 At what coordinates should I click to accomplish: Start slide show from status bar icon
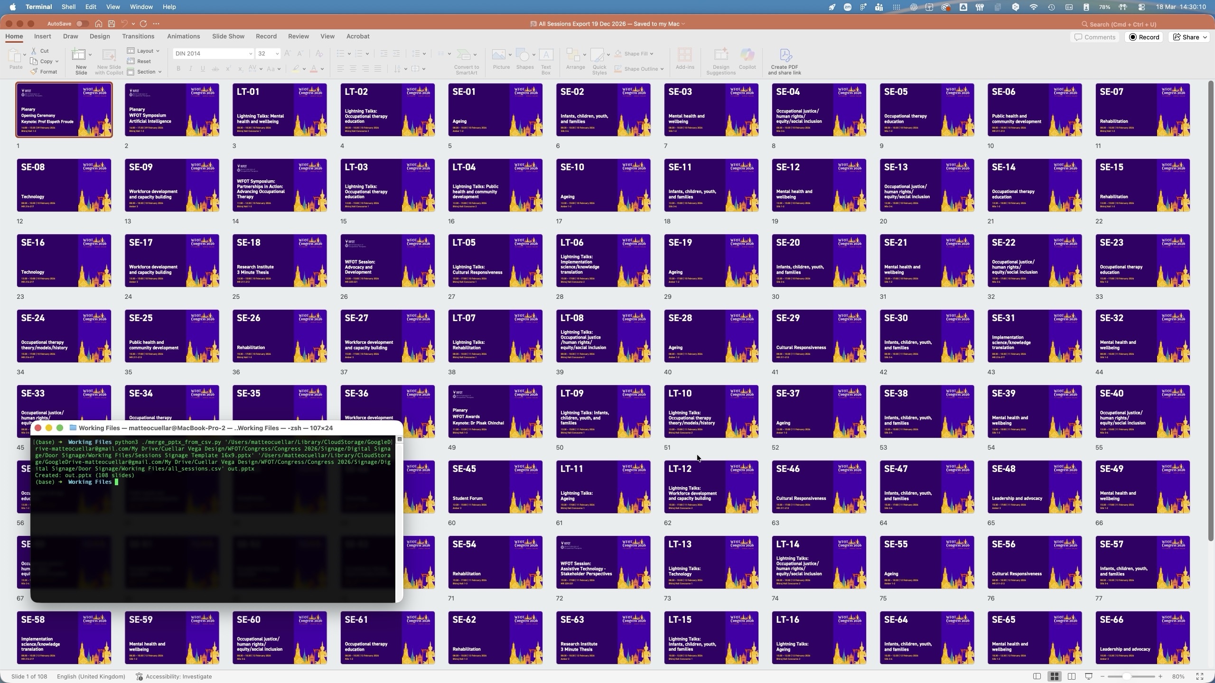coord(1089,676)
